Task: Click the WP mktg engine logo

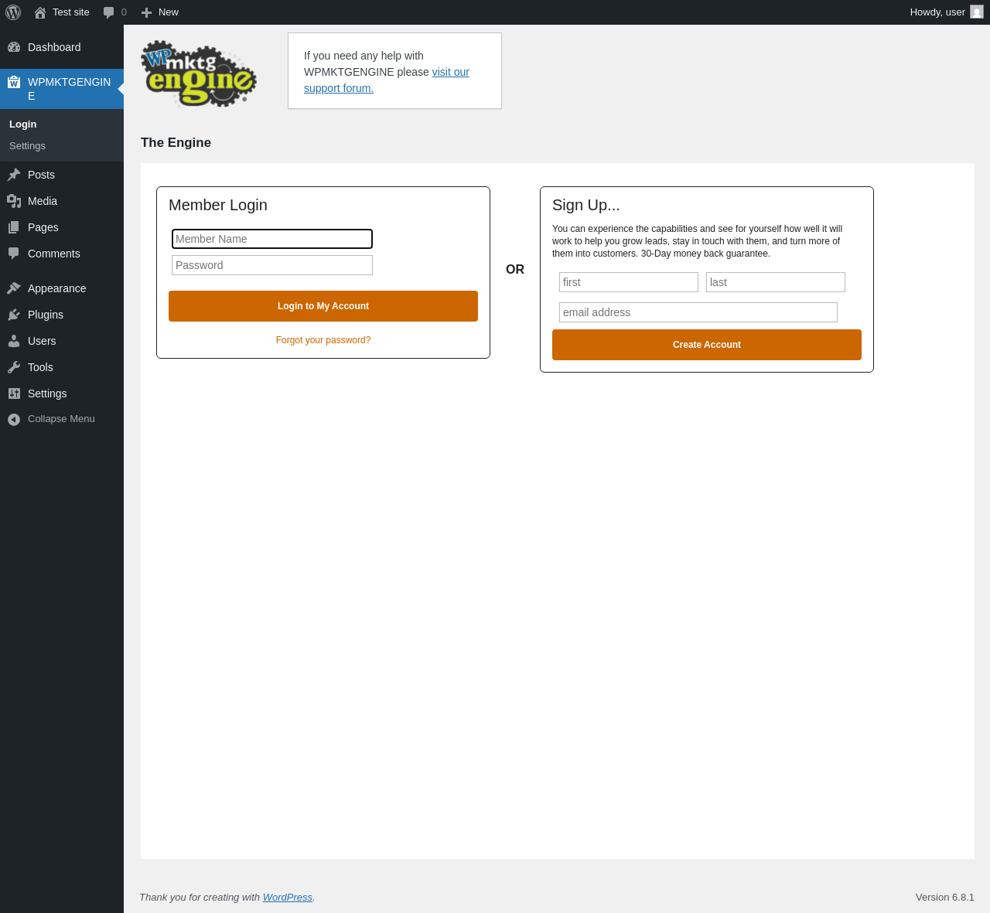Action: pyautogui.click(x=199, y=73)
